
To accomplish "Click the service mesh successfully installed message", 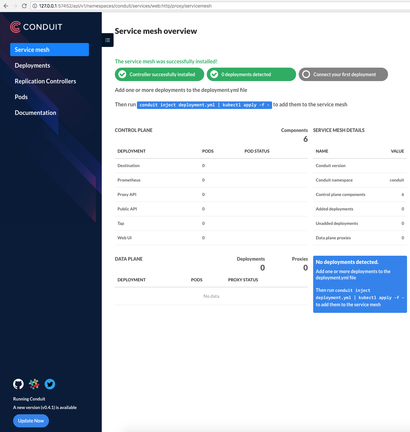I will [166, 61].
